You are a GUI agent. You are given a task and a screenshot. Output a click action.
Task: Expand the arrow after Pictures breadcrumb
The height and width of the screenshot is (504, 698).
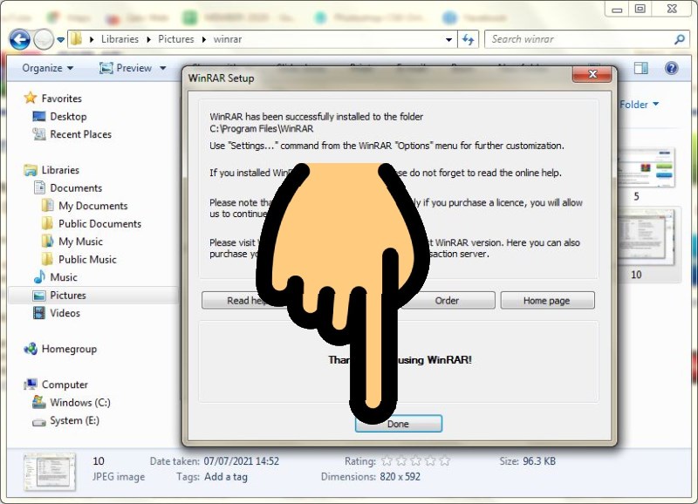[x=204, y=39]
